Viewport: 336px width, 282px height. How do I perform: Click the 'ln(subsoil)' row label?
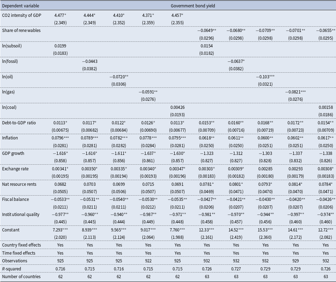12,46
